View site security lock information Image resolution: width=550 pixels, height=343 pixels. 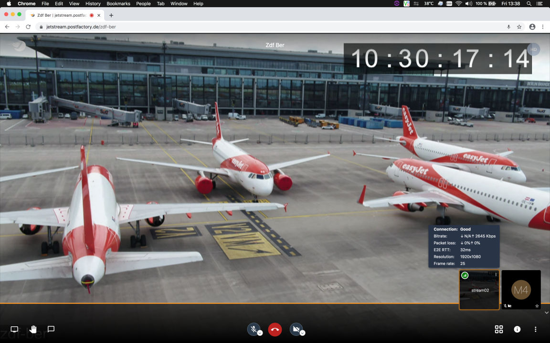pos(41,27)
